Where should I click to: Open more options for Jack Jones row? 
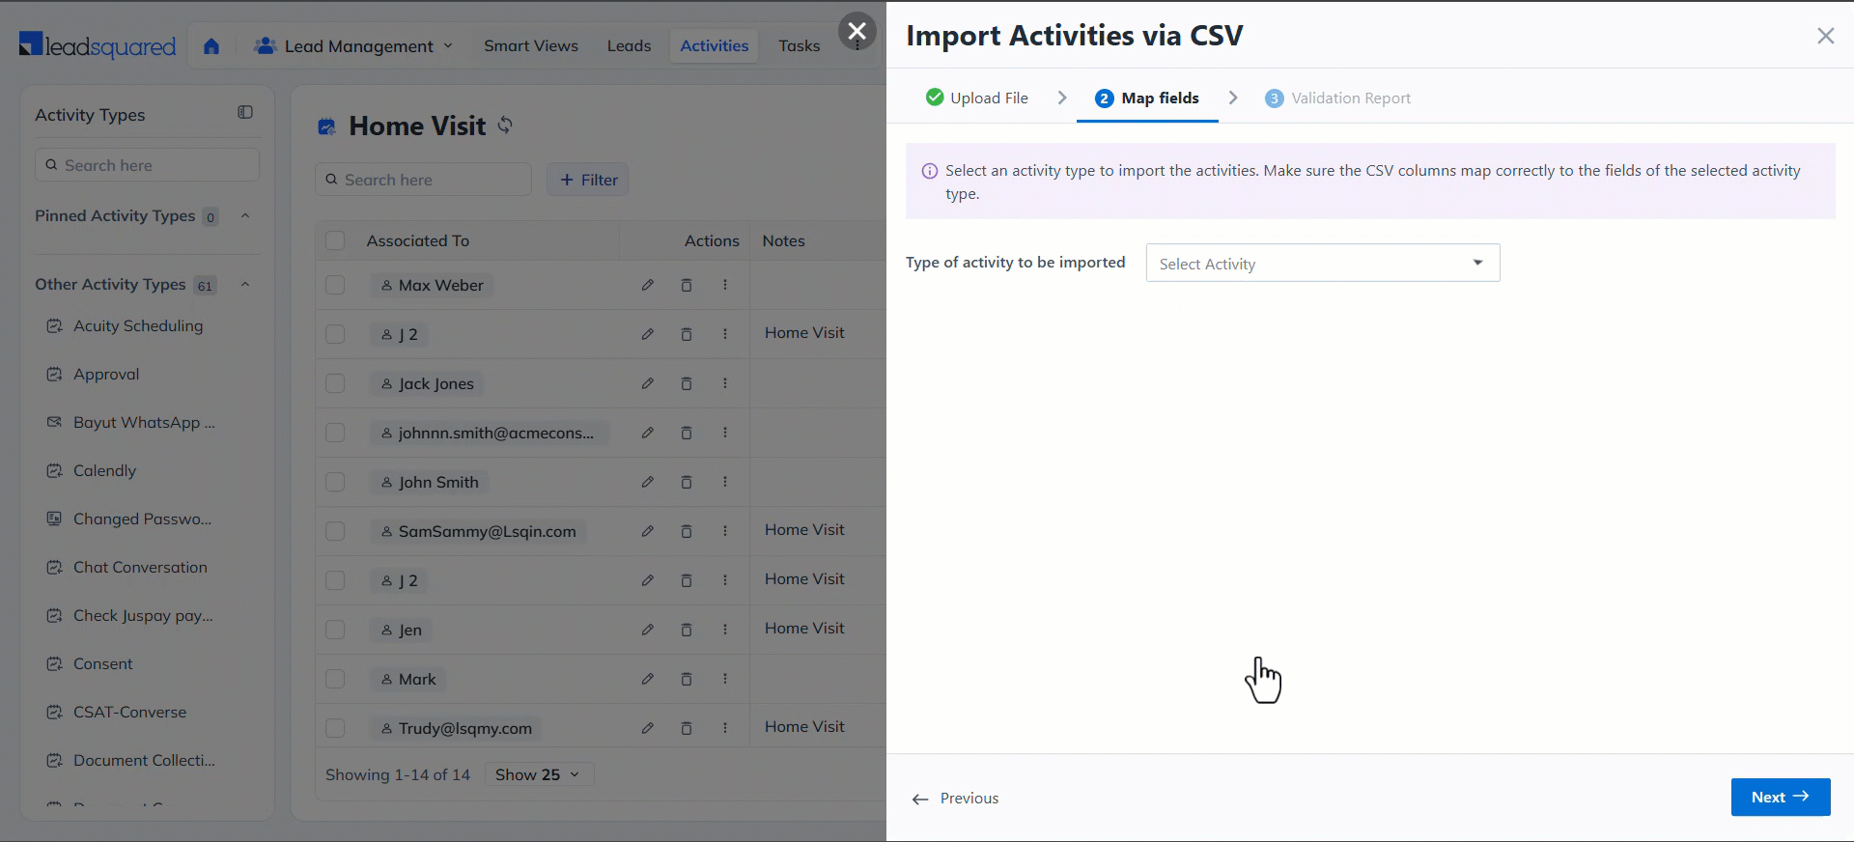pyautogui.click(x=725, y=383)
